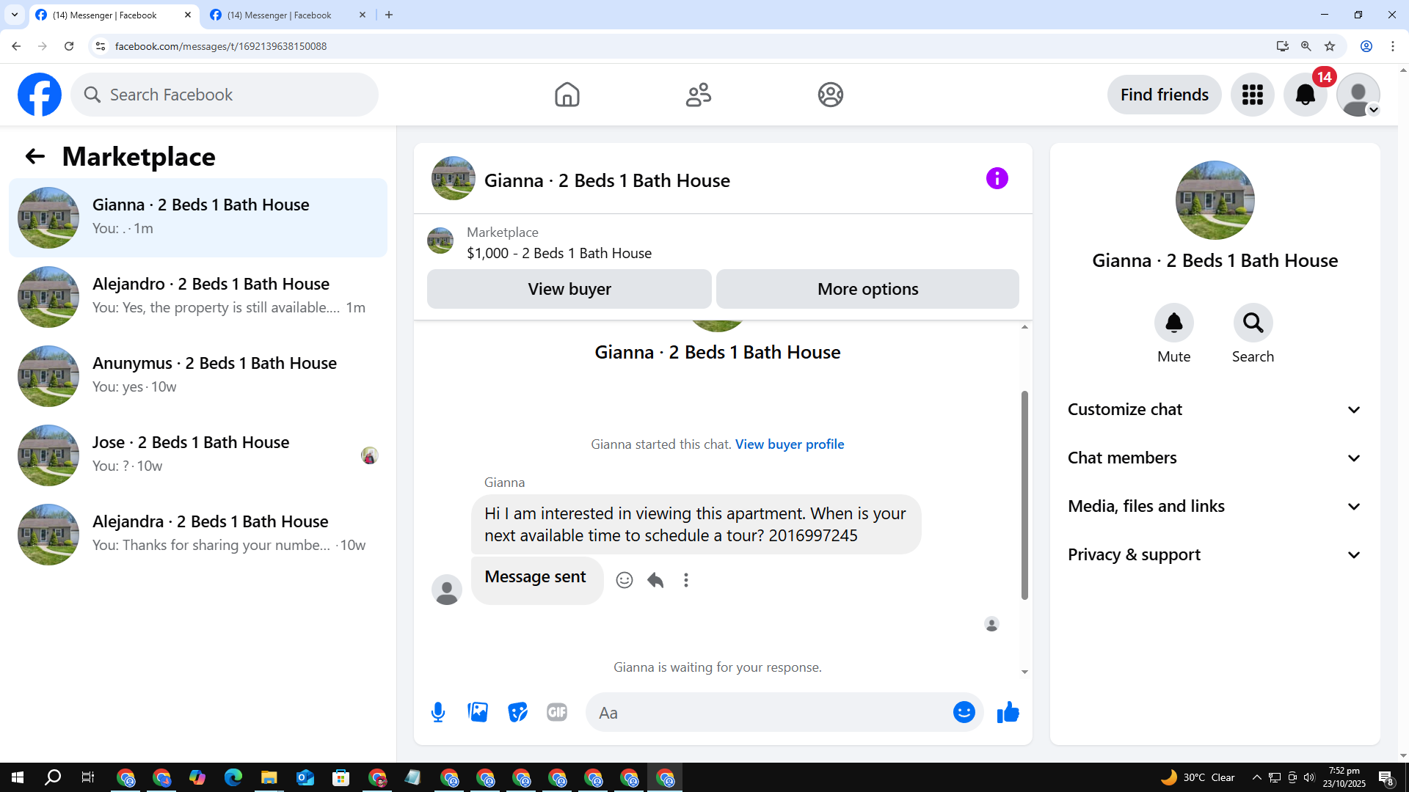
Task: Click the voice clip microphone icon
Action: pos(438,712)
